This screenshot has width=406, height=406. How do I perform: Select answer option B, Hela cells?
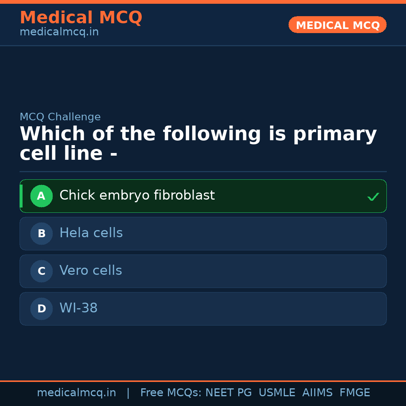(x=203, y=233)
